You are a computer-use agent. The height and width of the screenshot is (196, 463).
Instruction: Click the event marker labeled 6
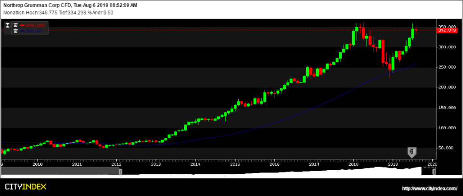(x=412, y=152)
